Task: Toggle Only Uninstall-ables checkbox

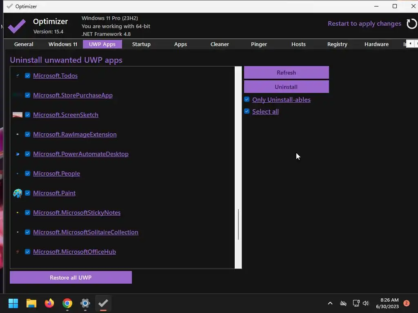Action: click(x=247, y=99)
